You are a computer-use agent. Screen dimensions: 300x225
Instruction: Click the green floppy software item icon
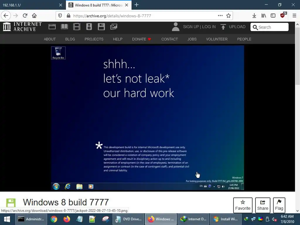point(11,203)
